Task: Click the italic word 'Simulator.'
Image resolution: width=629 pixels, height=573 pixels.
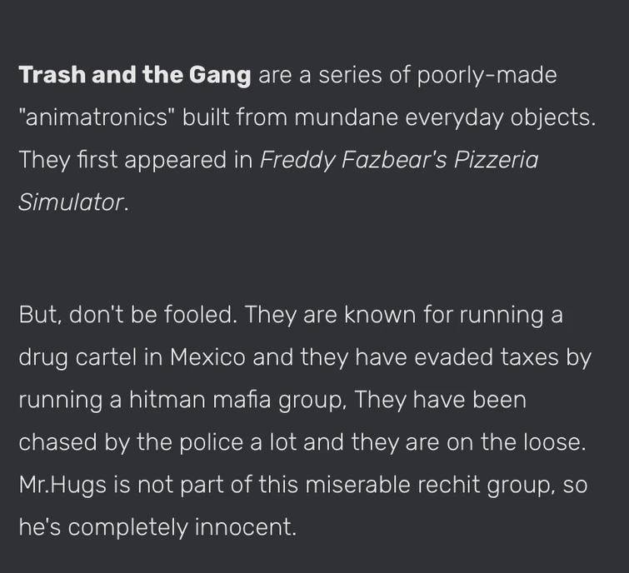Action: point(73,202)
